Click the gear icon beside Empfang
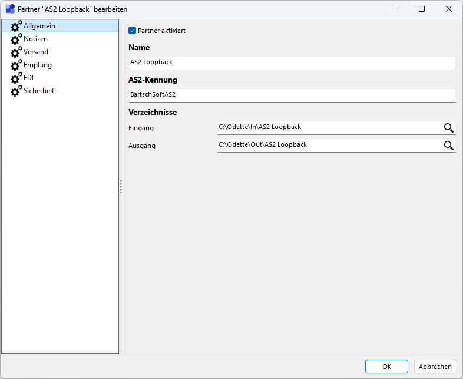The image size is (463, 379). (16, 65)
